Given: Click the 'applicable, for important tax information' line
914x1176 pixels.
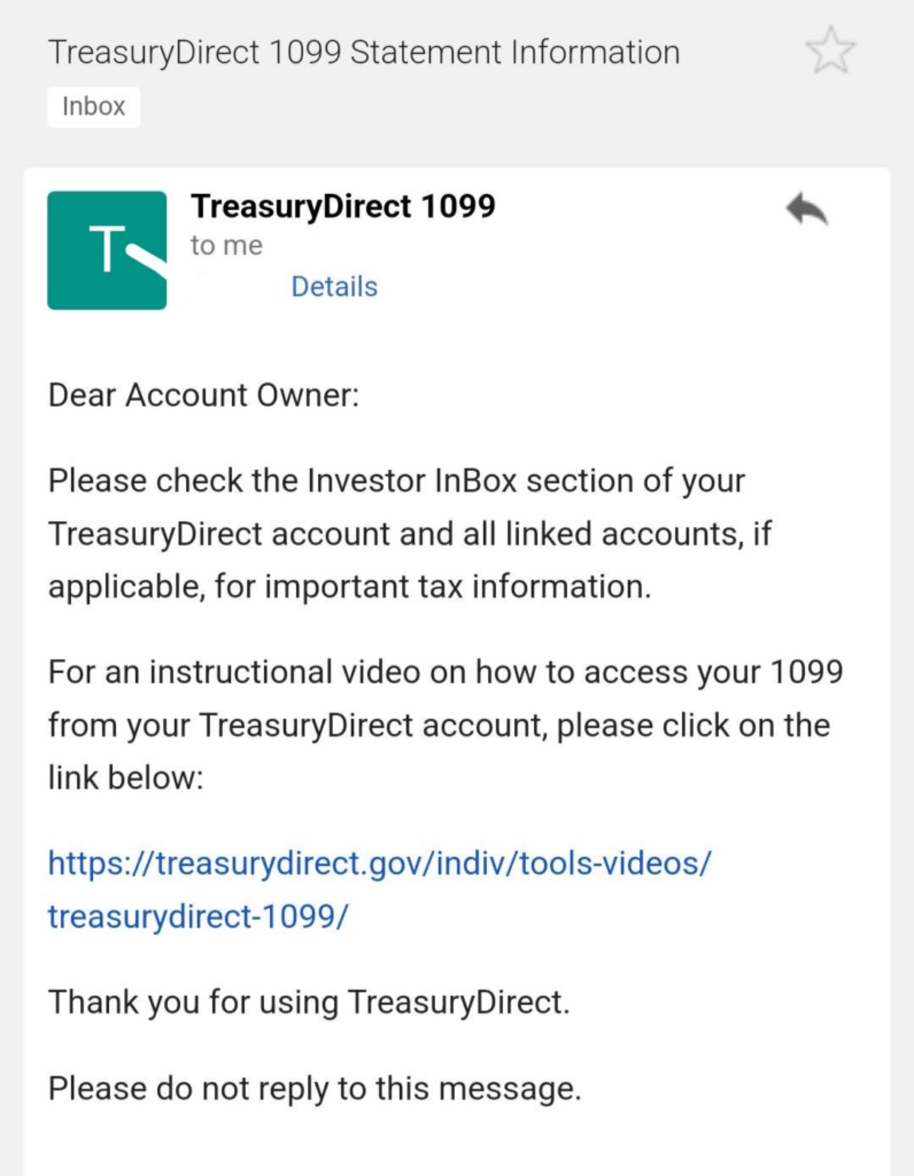Looking at the screenshot, I should (350, 586).
